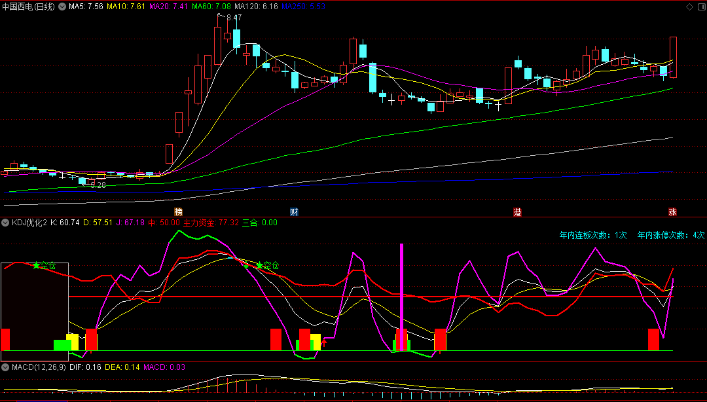Click the 年内张停次数: 4次 label

tap(671, 235)
